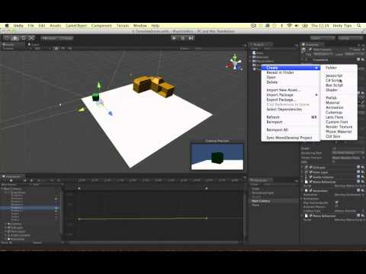Screen dimensions: 366x274
Task: Click Reveal in Finder in context menu
Action: (x=280, y=72)
